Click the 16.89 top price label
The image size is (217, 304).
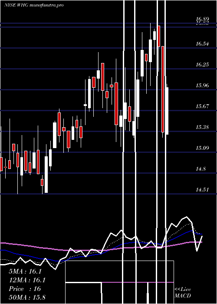pyautogui.click(x=202, y=19)
